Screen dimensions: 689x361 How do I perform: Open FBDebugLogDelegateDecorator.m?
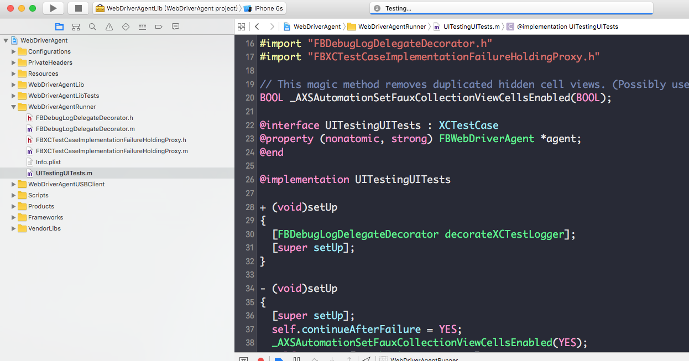[85, 129]
